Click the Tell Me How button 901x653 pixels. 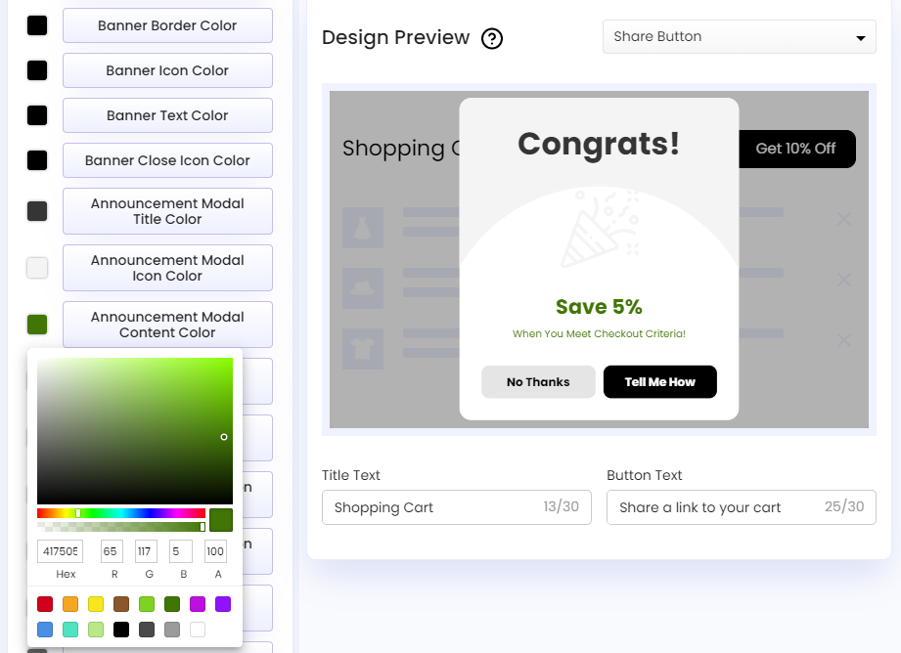659,381
